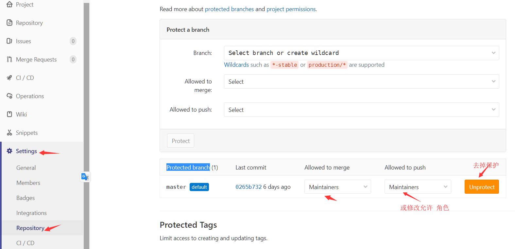The height and width of the screenshot is (249, 515).
Task: Open the Branch selection dropdown
Action: click(361, 53)
